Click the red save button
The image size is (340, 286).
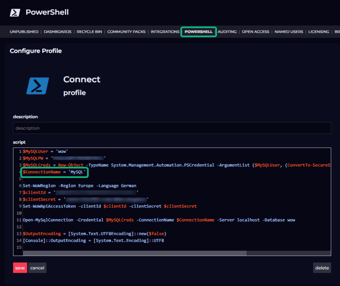[x=20, y=268]
